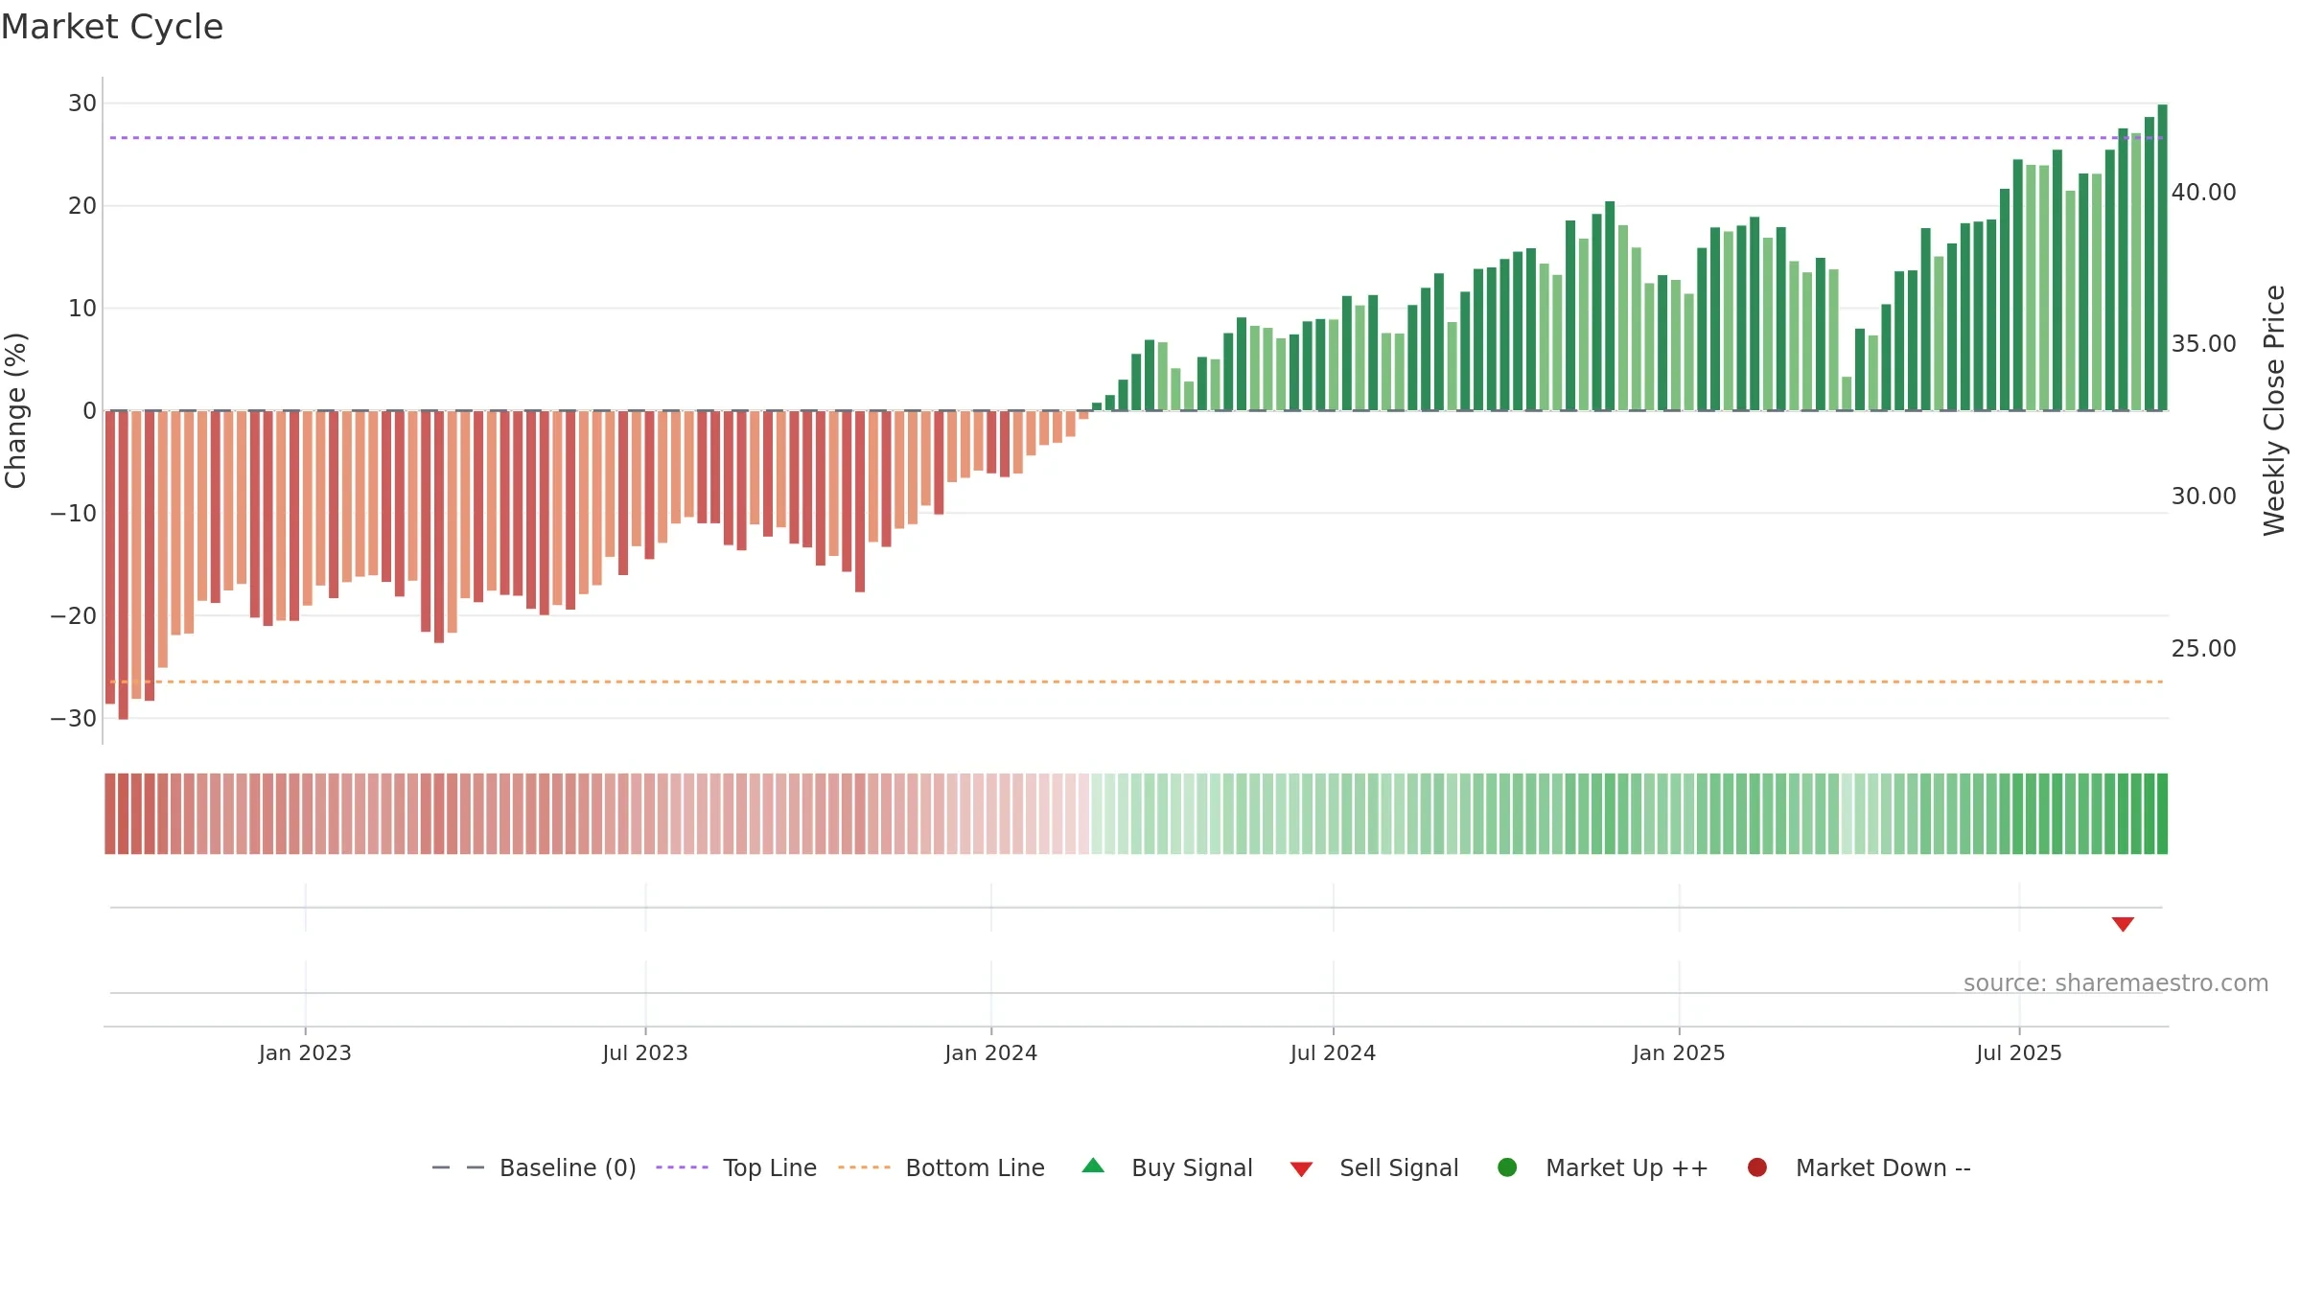Viewport: 2301px width, 1294px height.
Task: Click the 40.00 price axis label
Action: (2203, 193)
